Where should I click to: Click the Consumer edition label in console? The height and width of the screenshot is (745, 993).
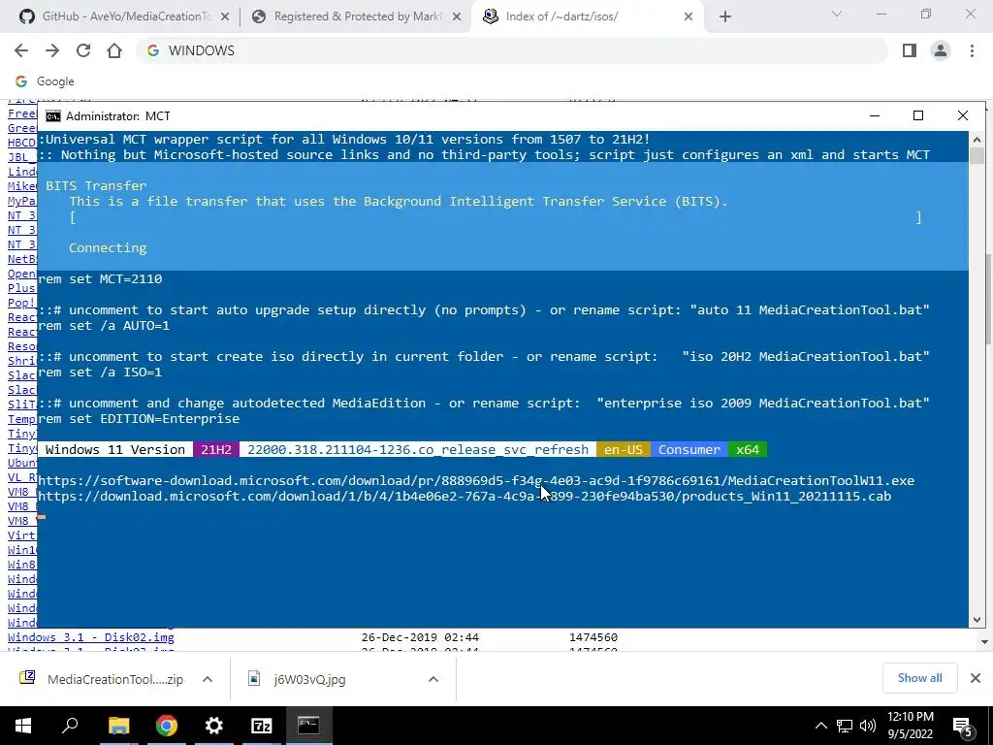click(689, 450)
